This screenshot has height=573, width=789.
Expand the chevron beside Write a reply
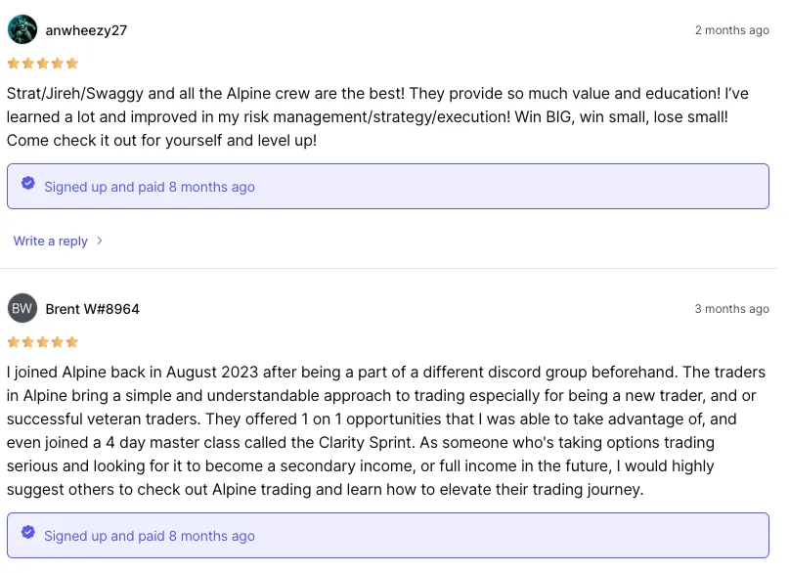click(100, 241)
